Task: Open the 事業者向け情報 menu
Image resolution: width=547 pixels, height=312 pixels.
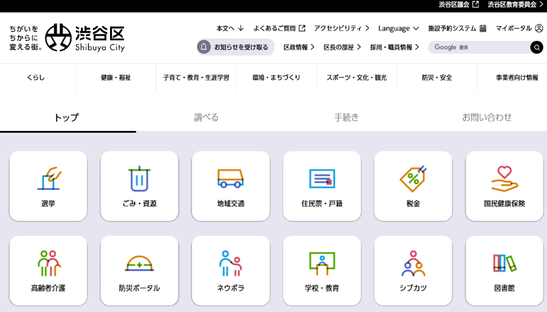Action: 517,78
